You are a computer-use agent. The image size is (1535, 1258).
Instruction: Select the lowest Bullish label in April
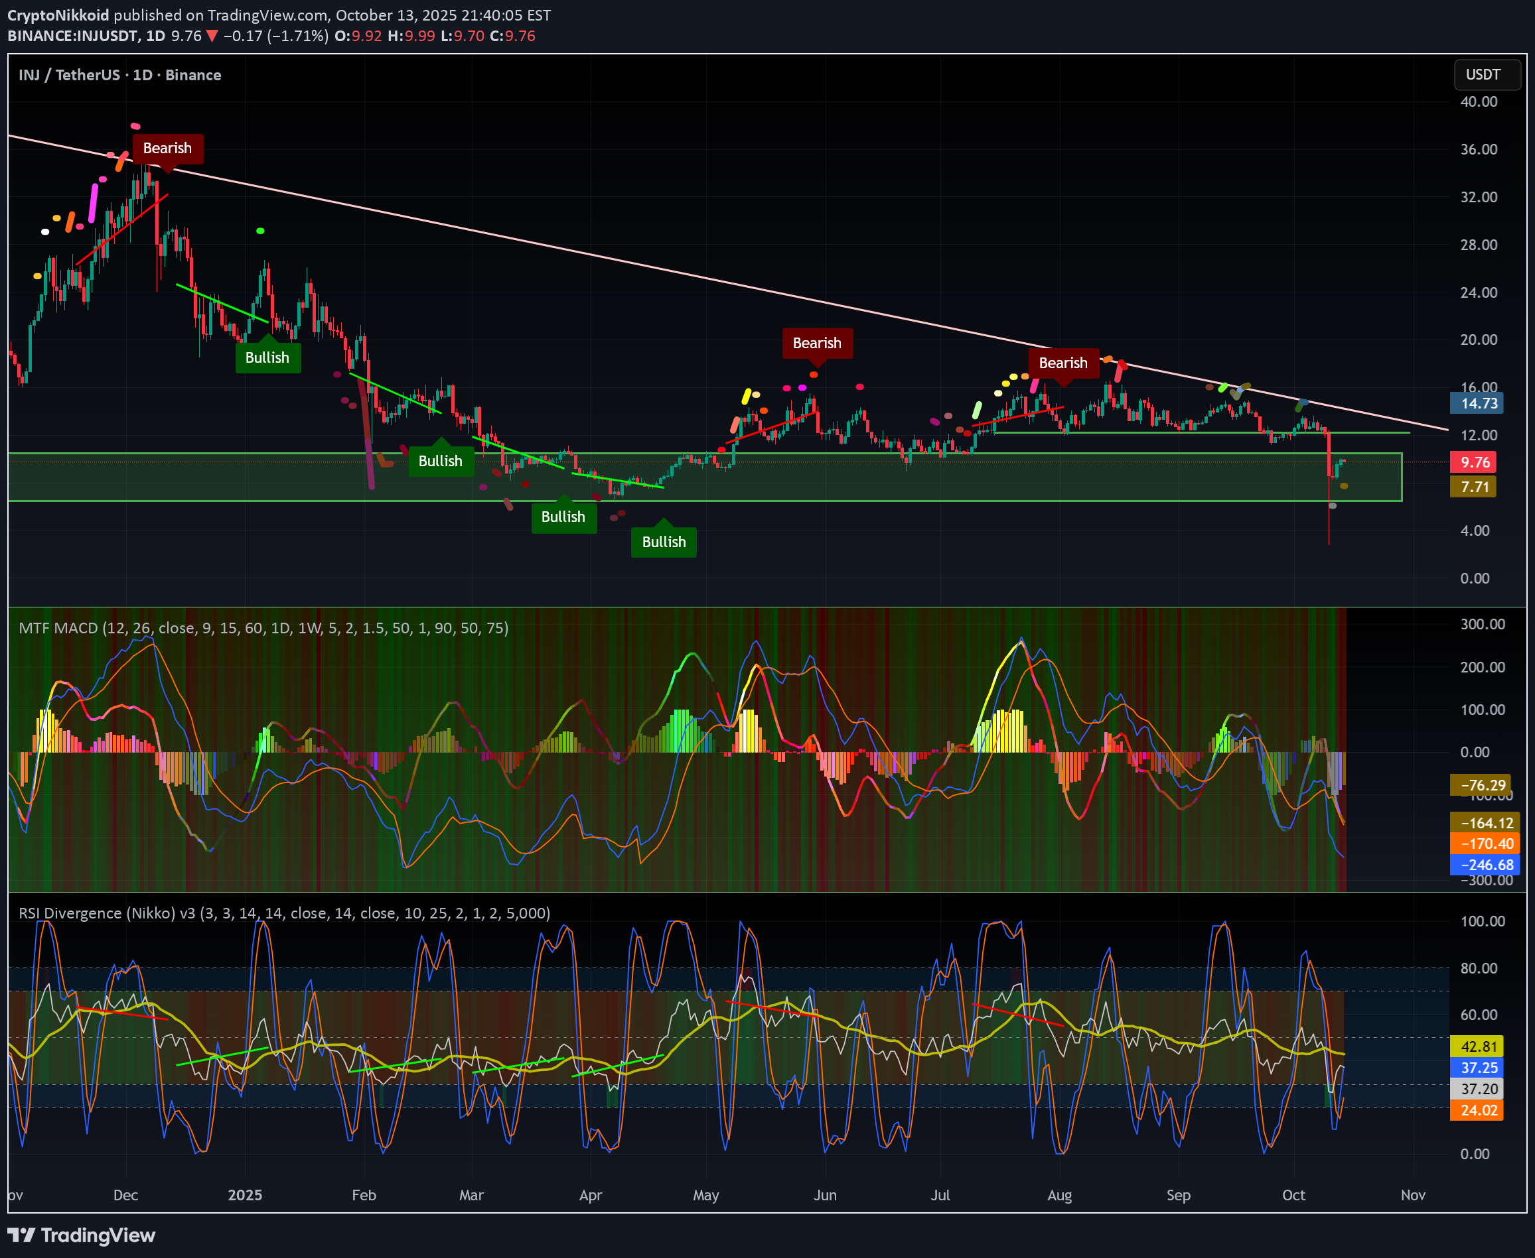664,542
